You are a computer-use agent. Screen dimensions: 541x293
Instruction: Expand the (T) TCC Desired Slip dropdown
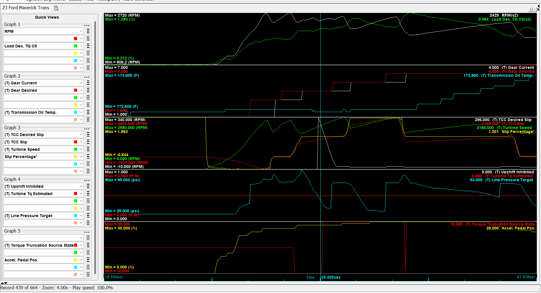pos(81,135)
